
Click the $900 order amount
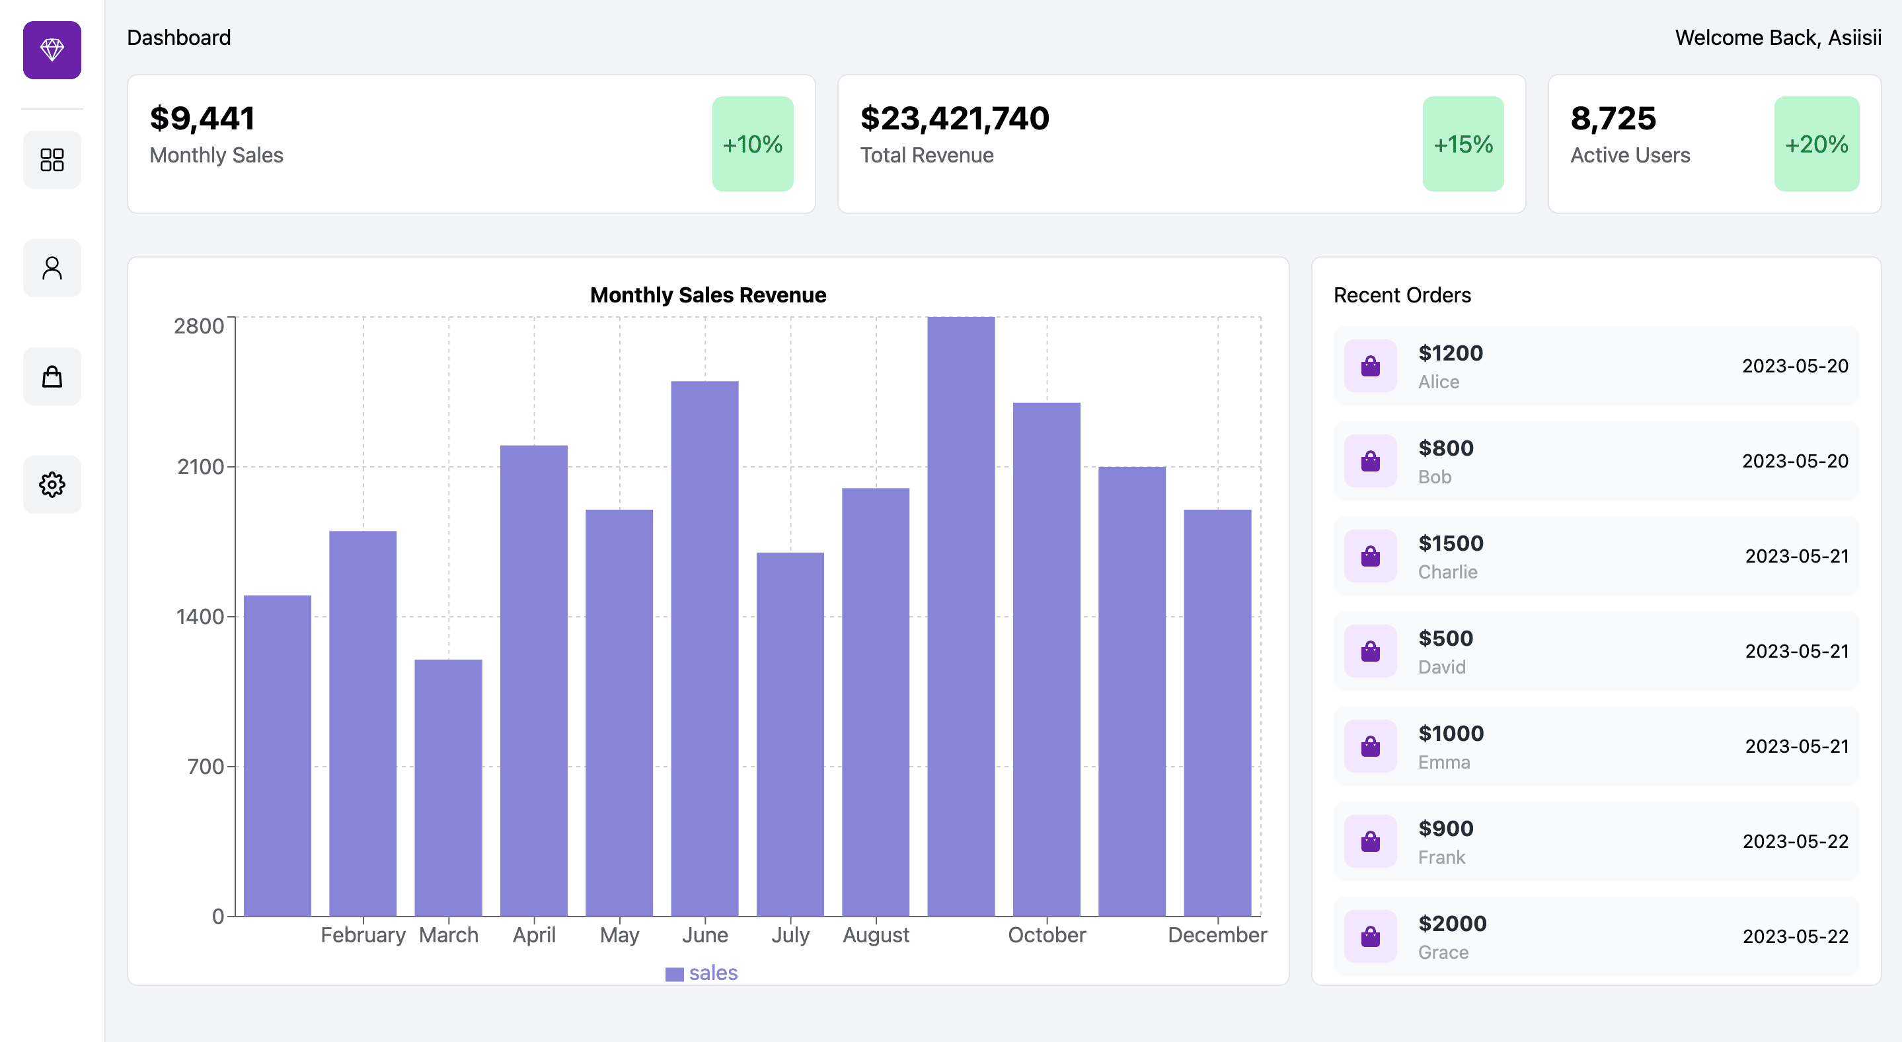coord(1446,829)
